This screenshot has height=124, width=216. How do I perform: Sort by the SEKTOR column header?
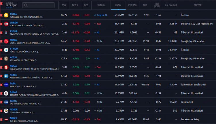pyautogui.click(x=198, y=5)
